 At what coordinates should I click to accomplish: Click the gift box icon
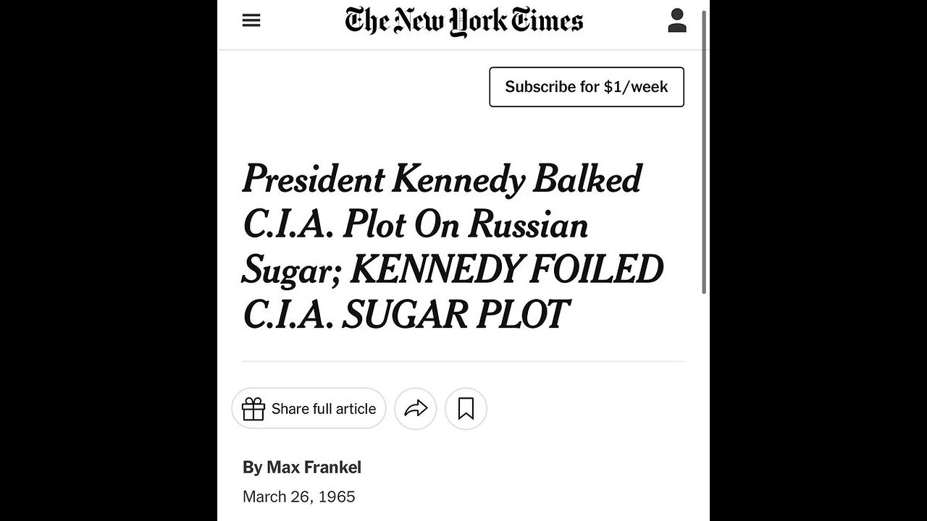tap(253, 409)
